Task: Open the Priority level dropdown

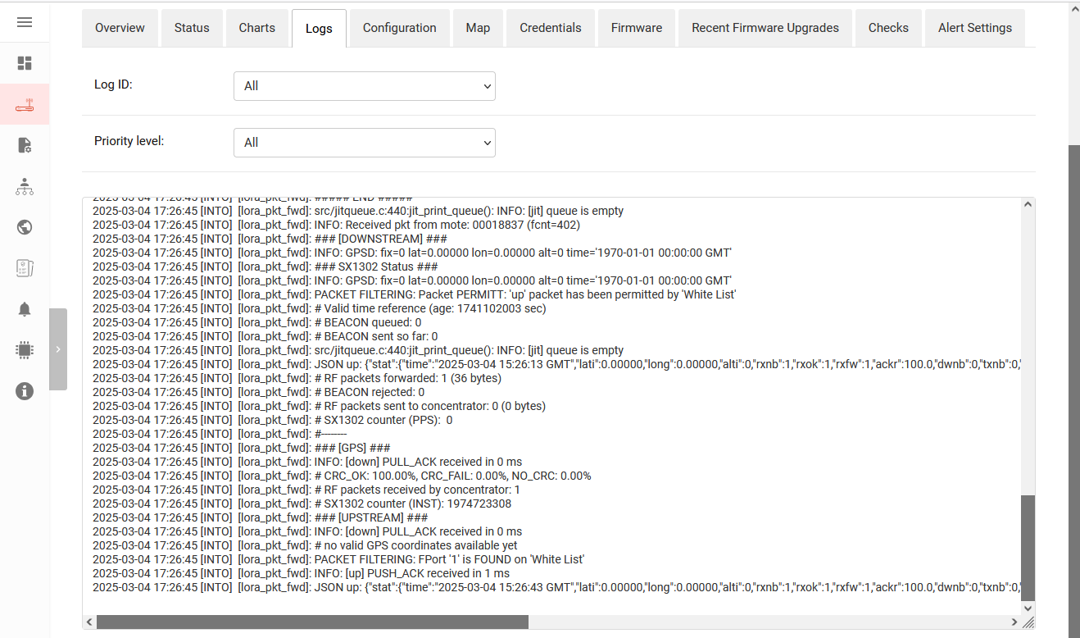Action: click(x=365, y=143)
